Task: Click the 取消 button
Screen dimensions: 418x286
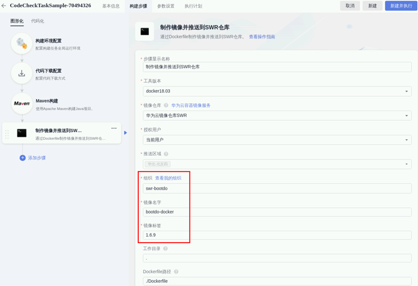Action: 350,6
